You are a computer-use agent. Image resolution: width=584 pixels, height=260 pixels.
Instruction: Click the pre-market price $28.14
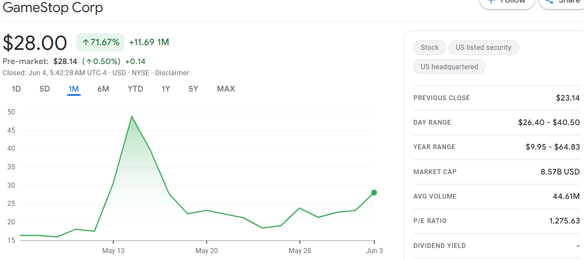(x=65, y=61)
